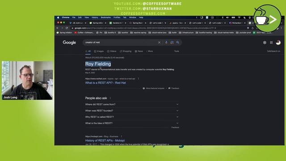Open the Apple menu in the menu bar
Image resolution: width=286 pixels, height=161 pixels.
(58, 17)
